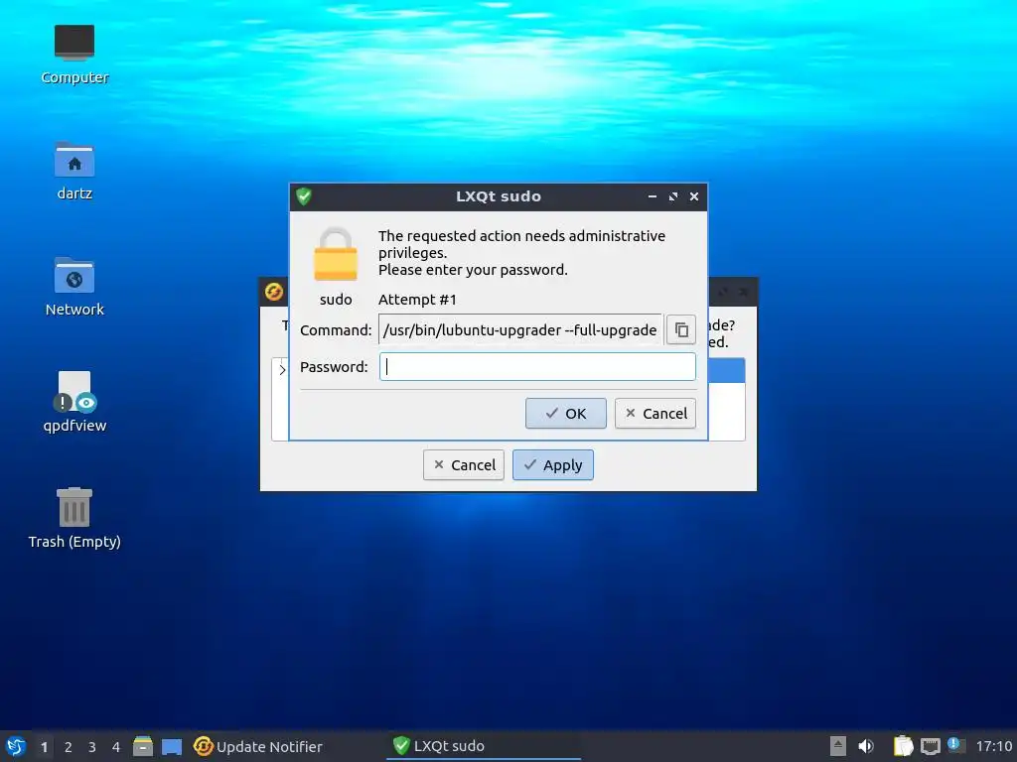
Task: Copy command using the clipboard icon
Action: pyautogui.click(x=681, y=329)
